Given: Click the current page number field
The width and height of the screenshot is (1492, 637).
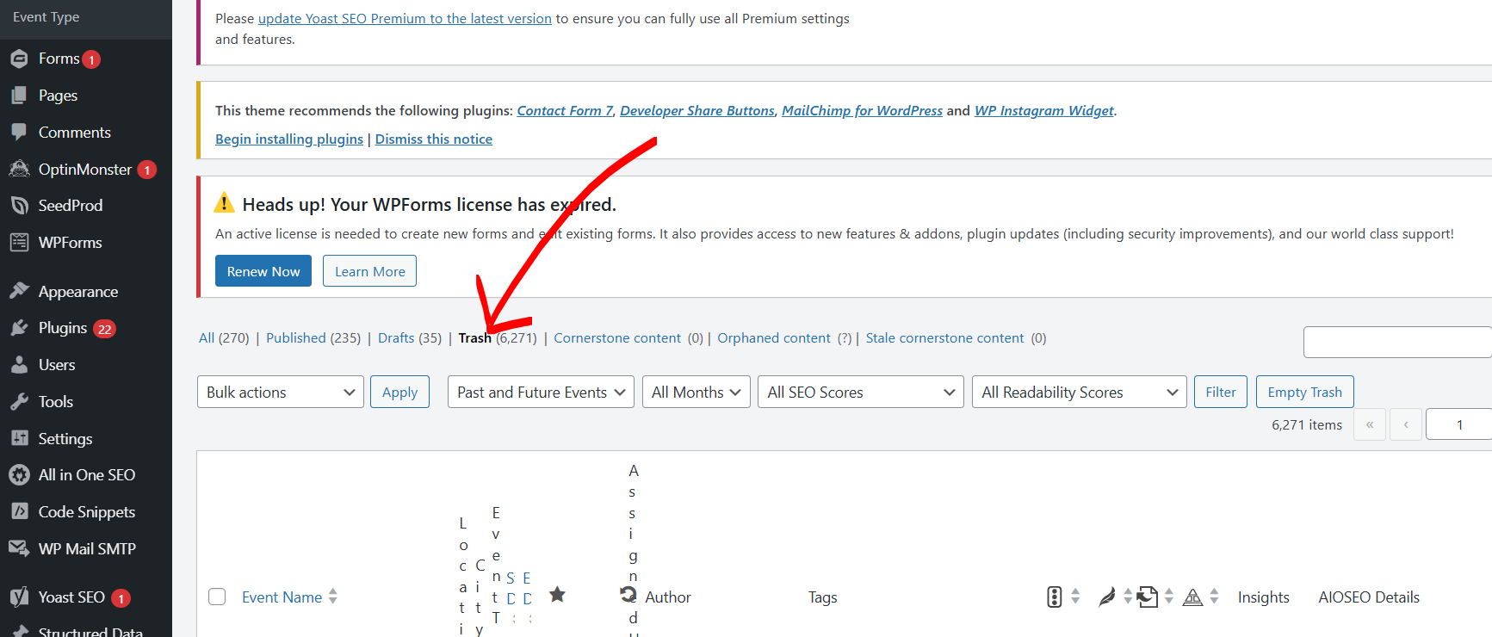Looking at the screenshot, I should click(x=1458, y=424).
